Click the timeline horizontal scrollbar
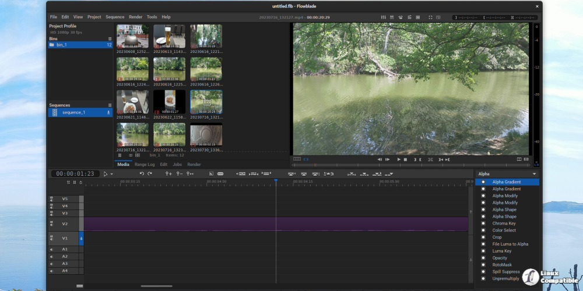This screenshot has width=583, height=291. (x=156, y=286)
